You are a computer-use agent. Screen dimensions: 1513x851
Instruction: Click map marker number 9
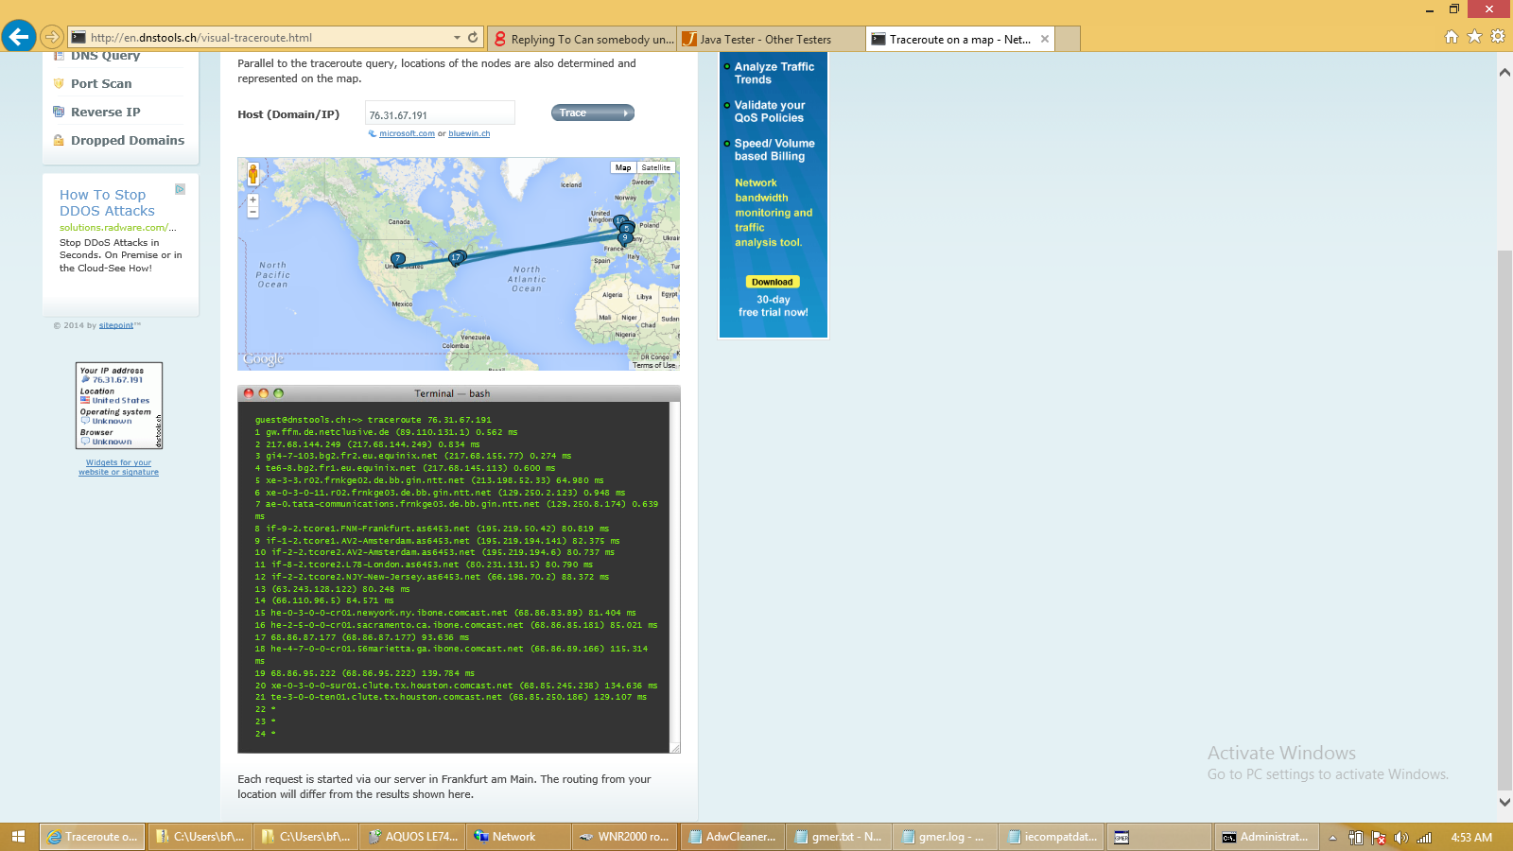(x=625, y=238)
